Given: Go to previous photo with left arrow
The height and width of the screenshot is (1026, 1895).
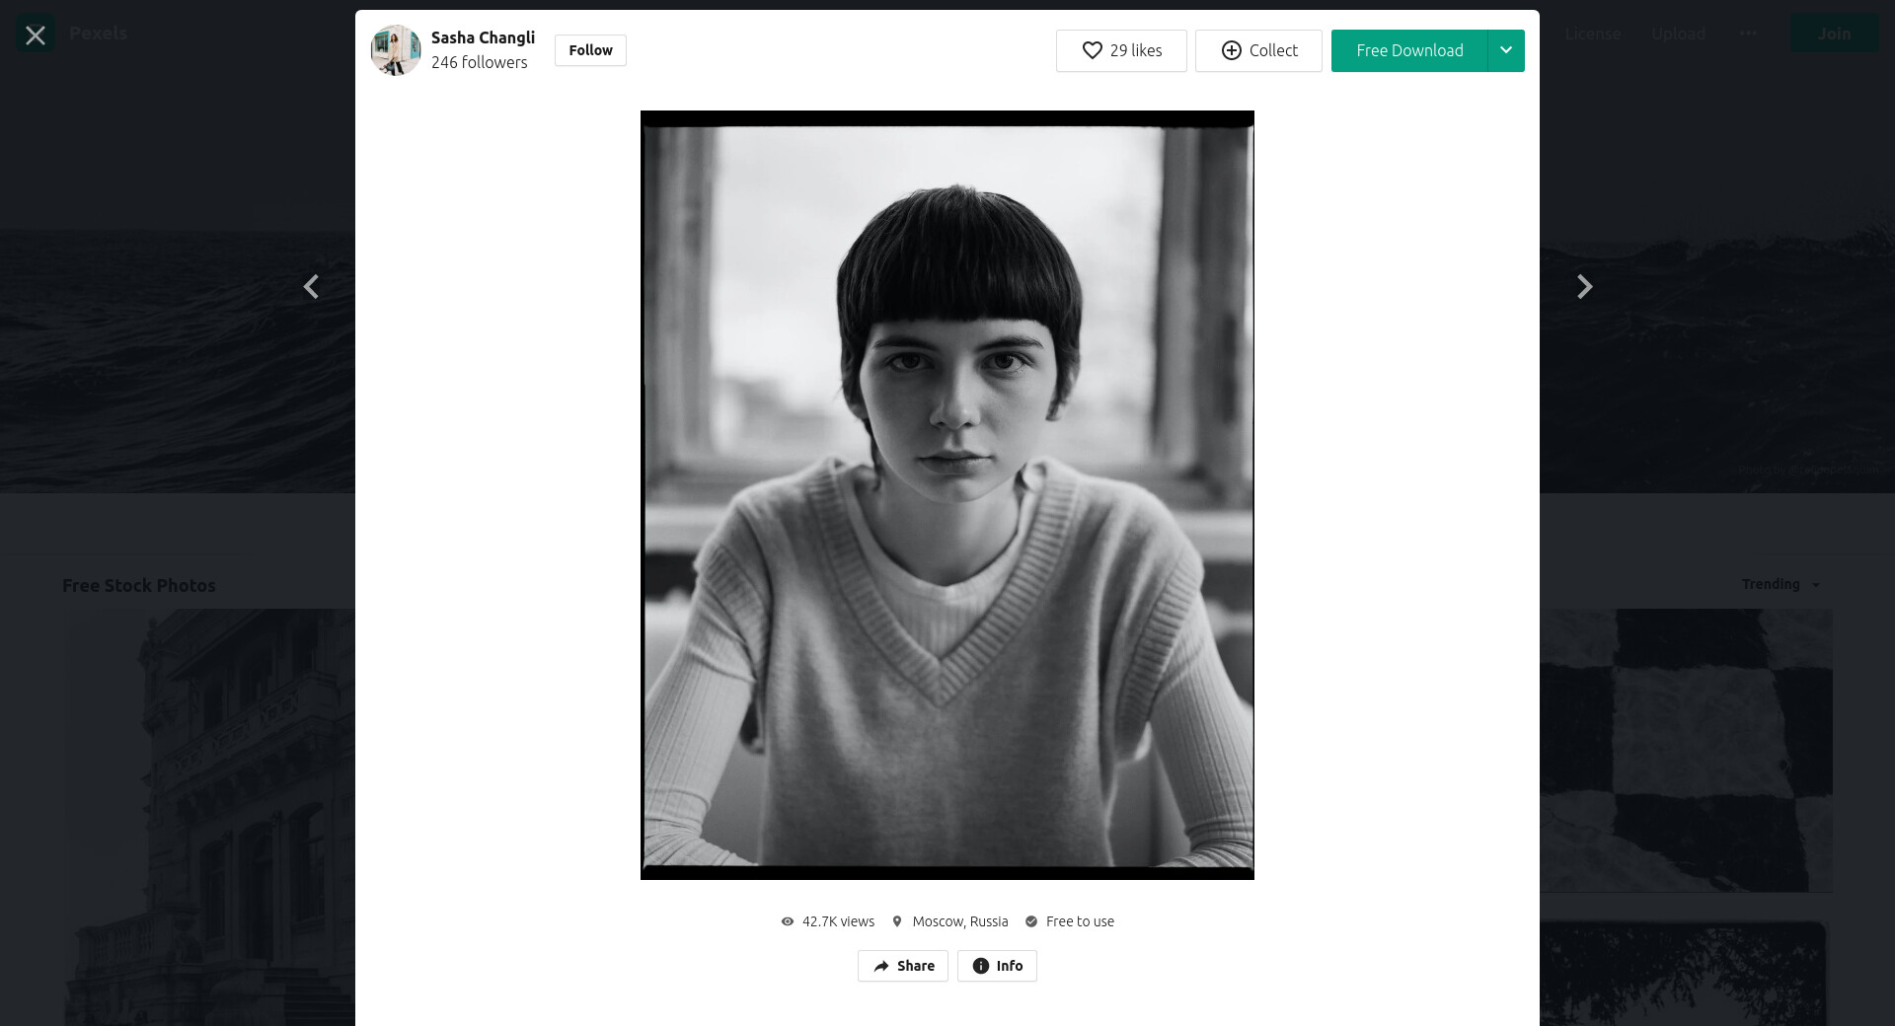Looking at the screenshot, I should pos(311,287).
